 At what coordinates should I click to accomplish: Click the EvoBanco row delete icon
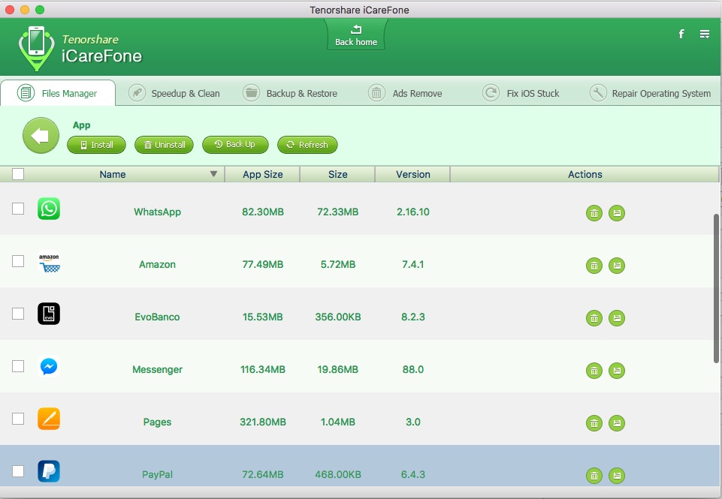594,318
